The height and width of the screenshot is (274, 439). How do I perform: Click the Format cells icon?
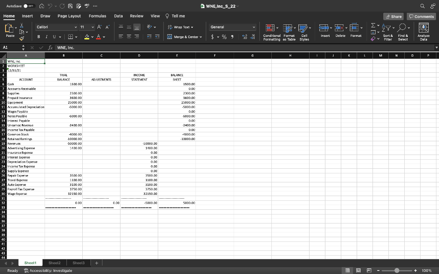tap(354, 28)
